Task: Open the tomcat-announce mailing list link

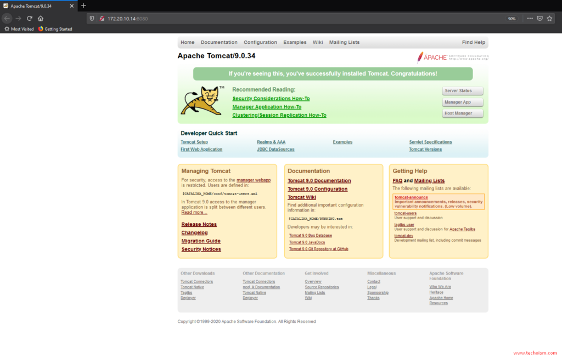Action: (411, 197)
